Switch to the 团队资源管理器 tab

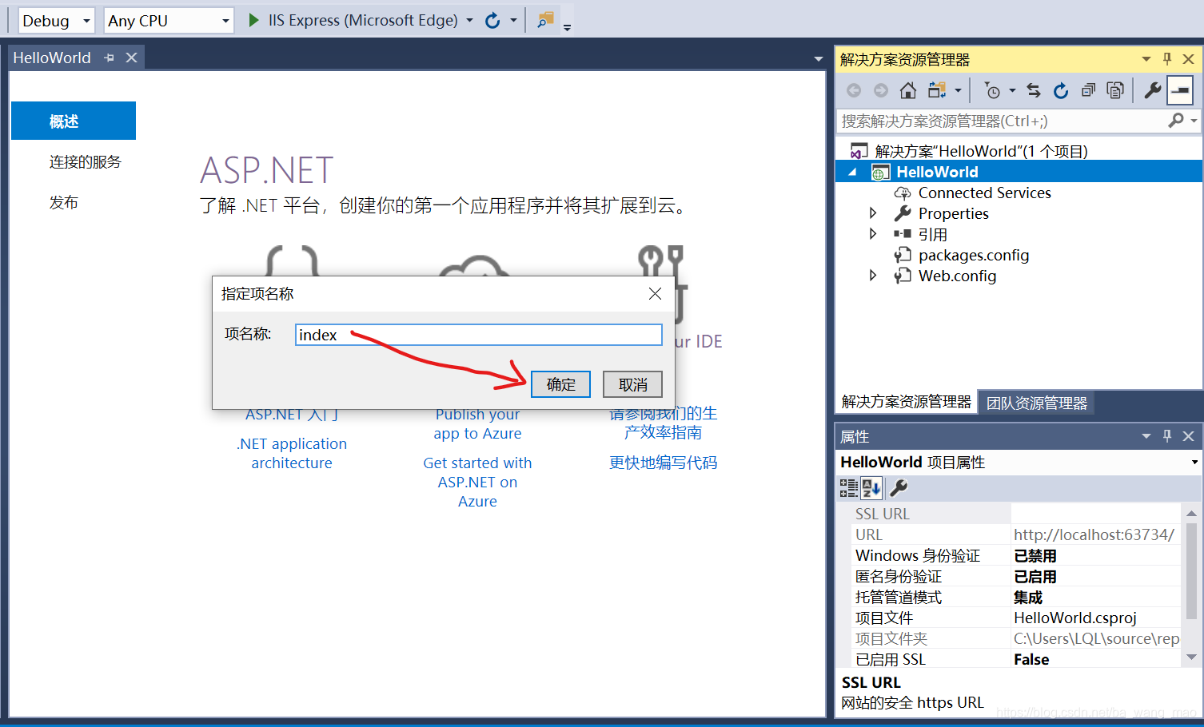(1036, 403)
